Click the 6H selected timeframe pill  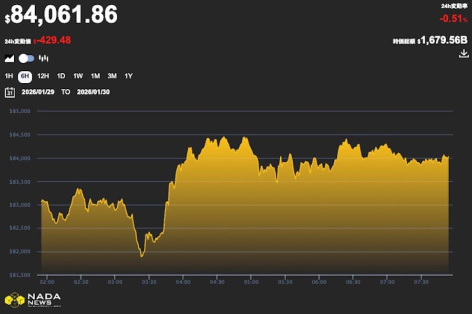click(x=25, y=75)
